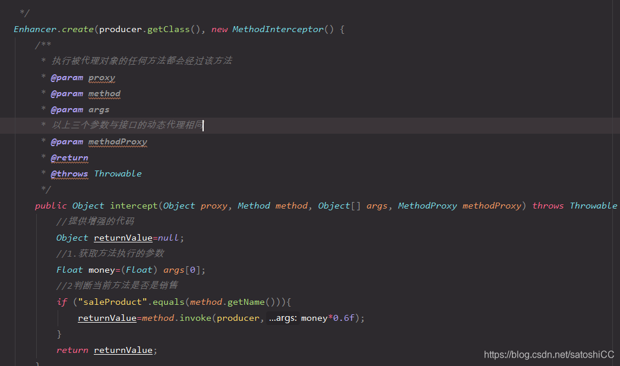Click the comment //提供增强的代码
Viewport: 620px width, 366px height.
click(95, 221)
